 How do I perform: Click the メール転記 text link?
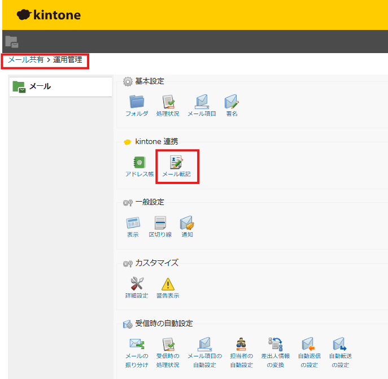(x=176, y=174)
